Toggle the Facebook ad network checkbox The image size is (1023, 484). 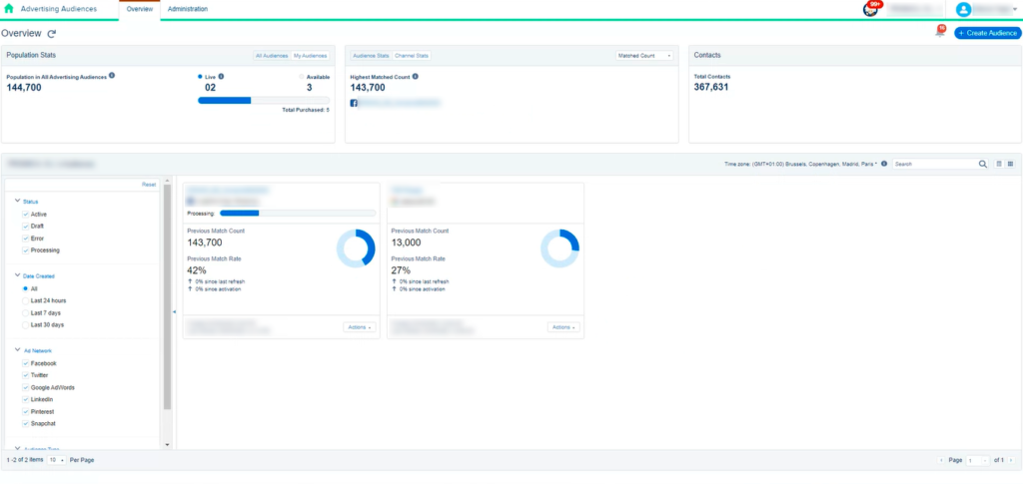[x=26, y=363]
